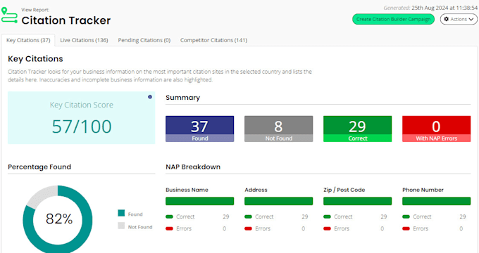The image size is (479, 253).
Task: Switch to the Live Citations (136) tab
Action: [x=84, y=40]
